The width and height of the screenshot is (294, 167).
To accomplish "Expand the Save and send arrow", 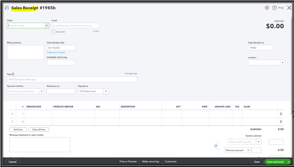I will (x=288, y=162).
